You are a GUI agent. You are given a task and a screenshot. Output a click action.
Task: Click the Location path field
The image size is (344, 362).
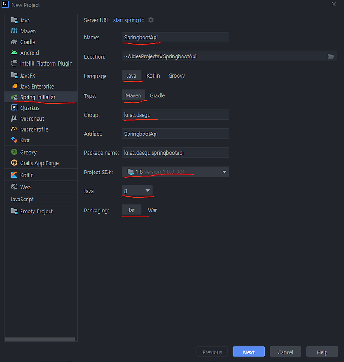(229, 56)
